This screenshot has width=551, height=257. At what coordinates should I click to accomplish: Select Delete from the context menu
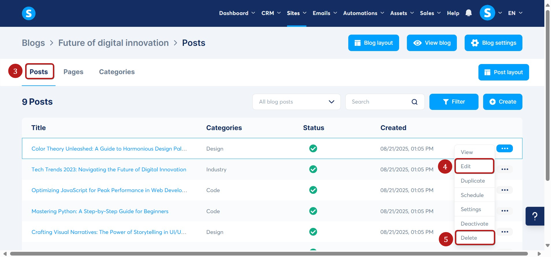click(469, 238)
